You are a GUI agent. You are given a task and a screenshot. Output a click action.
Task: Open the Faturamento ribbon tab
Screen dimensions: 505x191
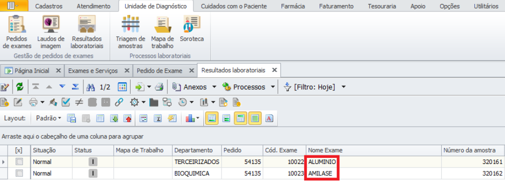pos(336,6)
